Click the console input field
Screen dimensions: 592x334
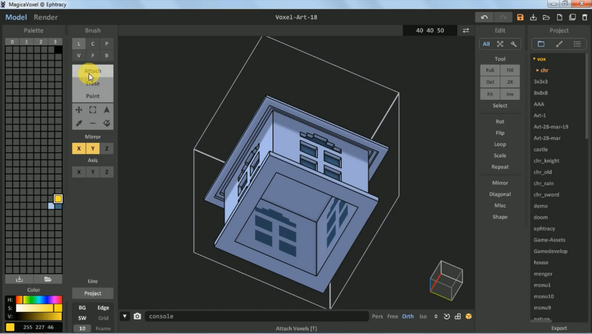pos(257,316)
